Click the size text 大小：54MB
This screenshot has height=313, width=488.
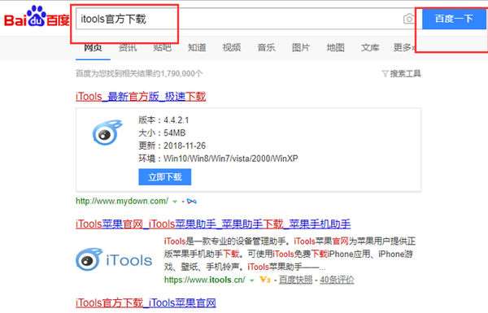162,133
